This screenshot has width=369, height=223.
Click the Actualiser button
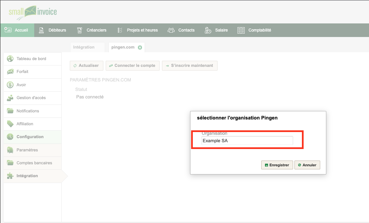[x=86, y=66]
